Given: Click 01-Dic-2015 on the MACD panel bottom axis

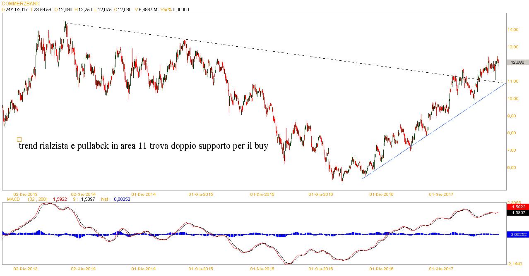Looking at the screenshot, I should click(x=262, y=269).
